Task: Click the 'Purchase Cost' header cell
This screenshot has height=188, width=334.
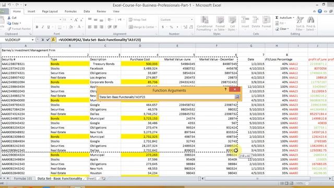Action: 140,60
